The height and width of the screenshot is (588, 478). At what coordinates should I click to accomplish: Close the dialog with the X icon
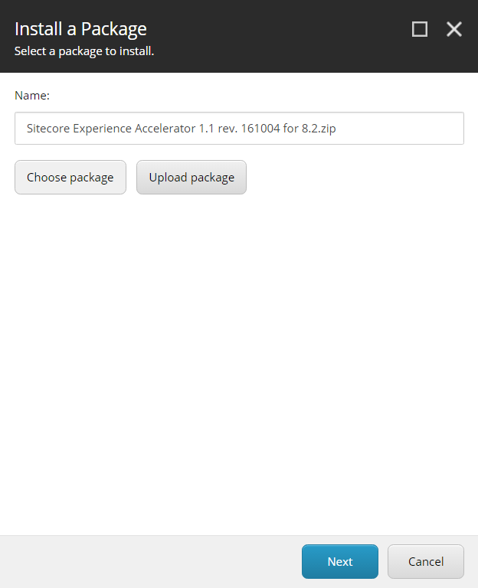click(454, 29)
